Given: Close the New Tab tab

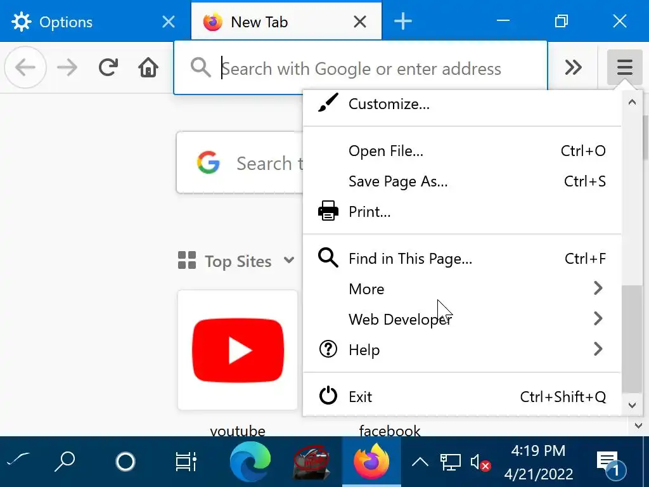Looking at the screenshot, I should tap(360, 22).
